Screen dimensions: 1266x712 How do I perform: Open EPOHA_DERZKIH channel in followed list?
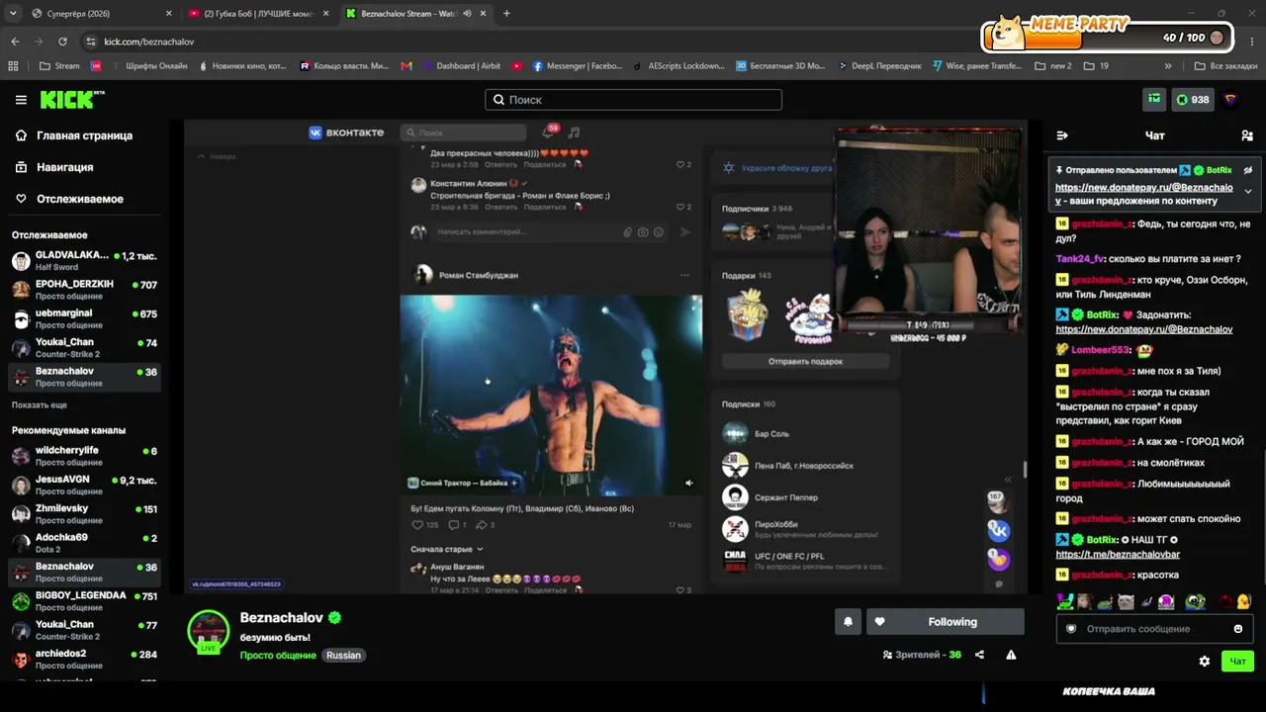[85, 290]
